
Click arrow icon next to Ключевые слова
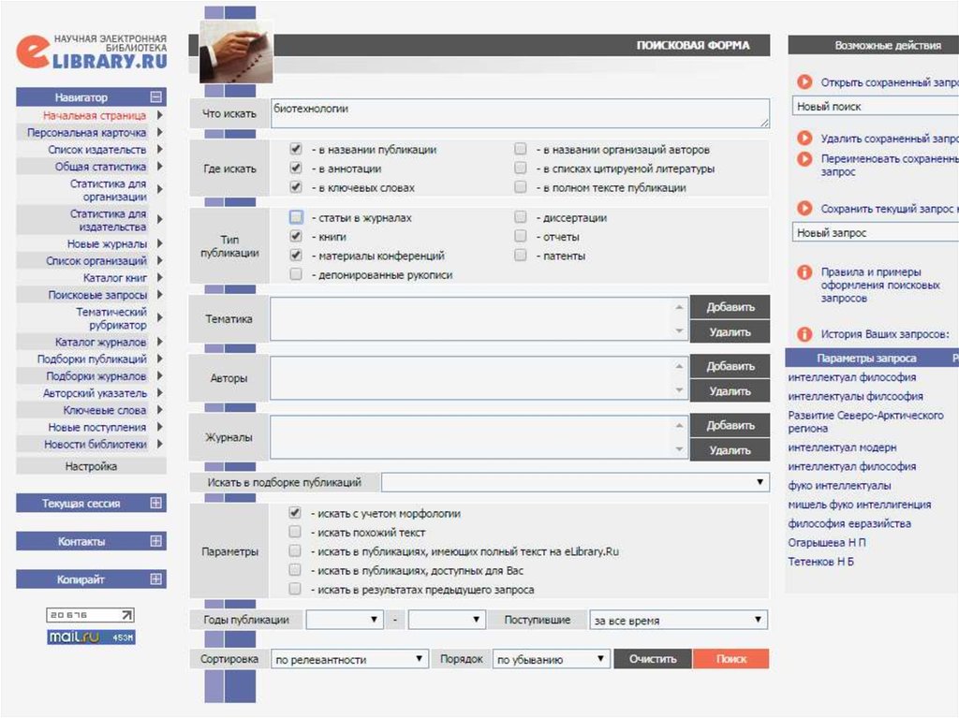pos(159,410)
